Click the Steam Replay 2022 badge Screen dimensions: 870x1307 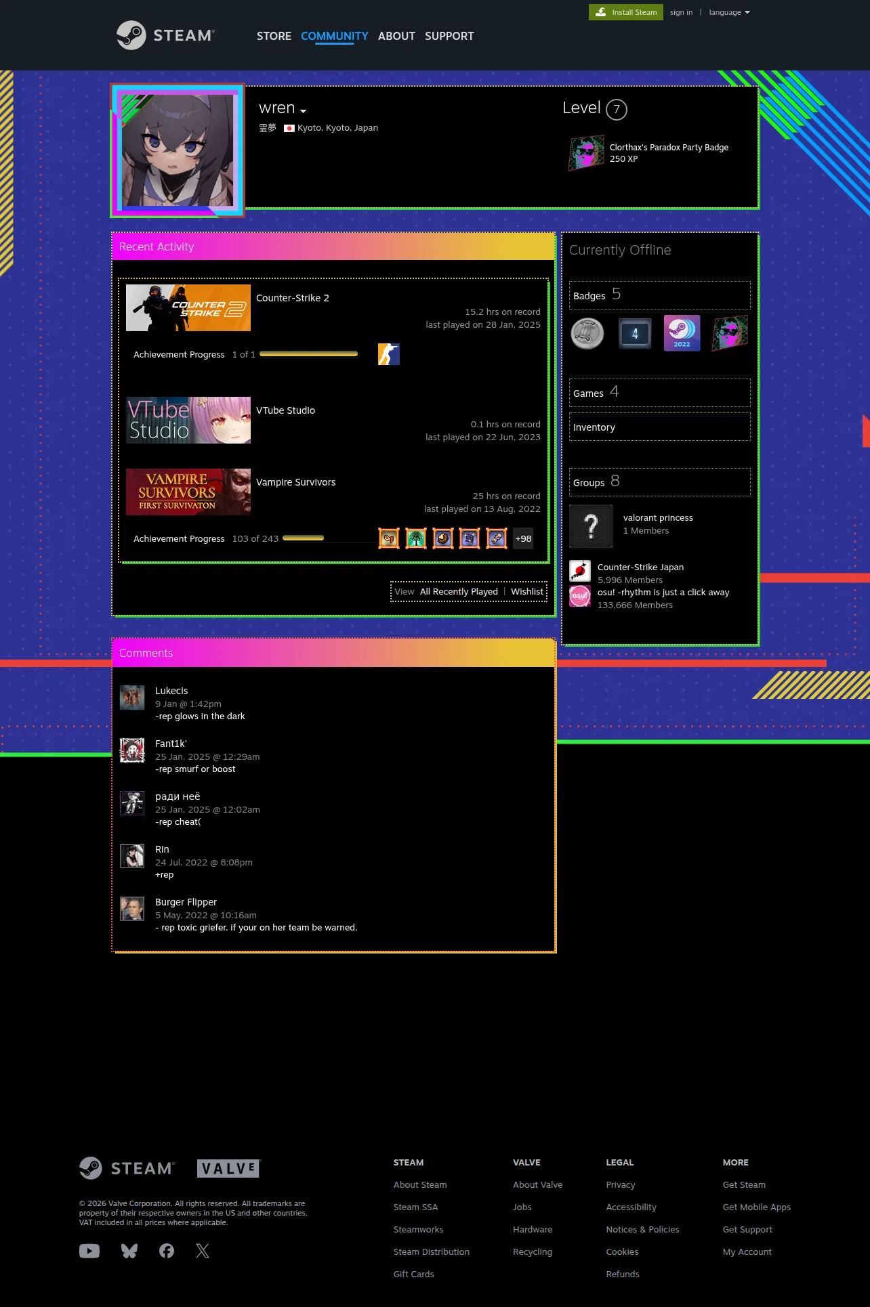682,333
